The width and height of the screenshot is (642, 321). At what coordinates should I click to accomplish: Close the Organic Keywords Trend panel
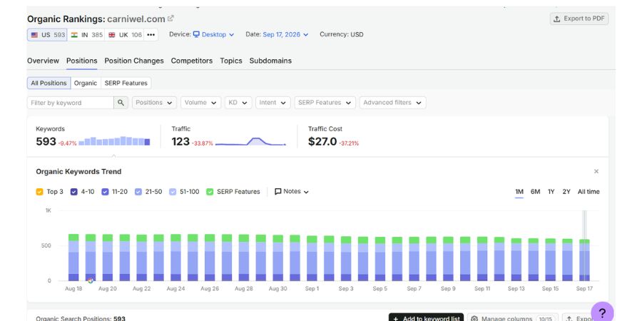pyautogui.click(x=596, y=171)
